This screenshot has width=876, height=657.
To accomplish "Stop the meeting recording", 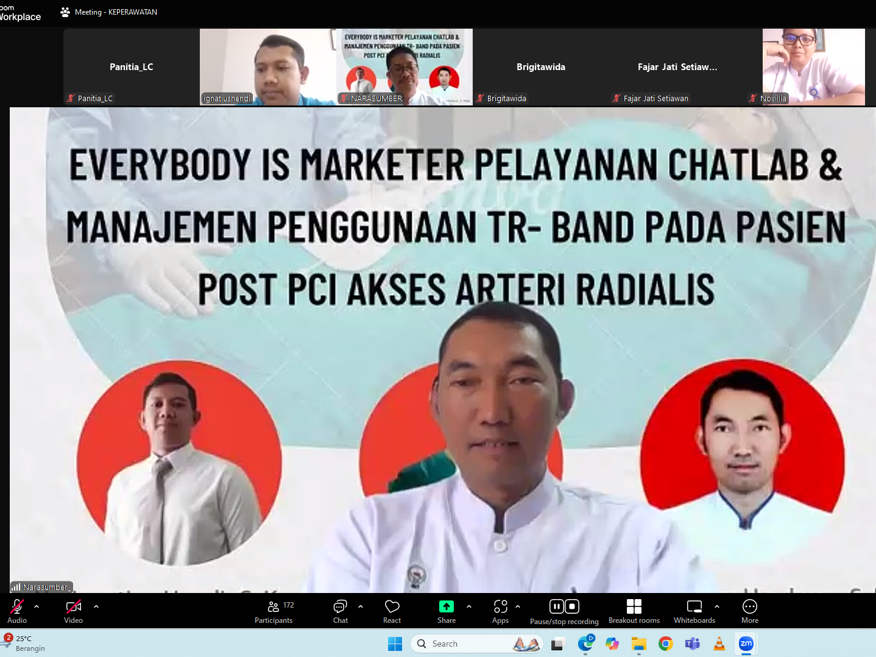I will 572,606.
